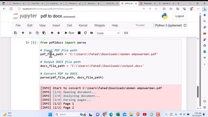
Task: Open Collections icon in browser toolbar
Action: 177,9
